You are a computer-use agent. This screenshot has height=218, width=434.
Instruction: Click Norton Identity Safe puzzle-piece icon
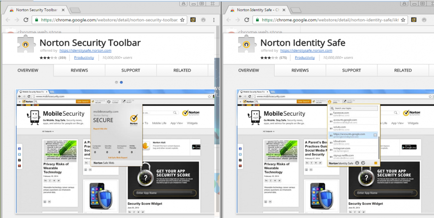point(247,44)
